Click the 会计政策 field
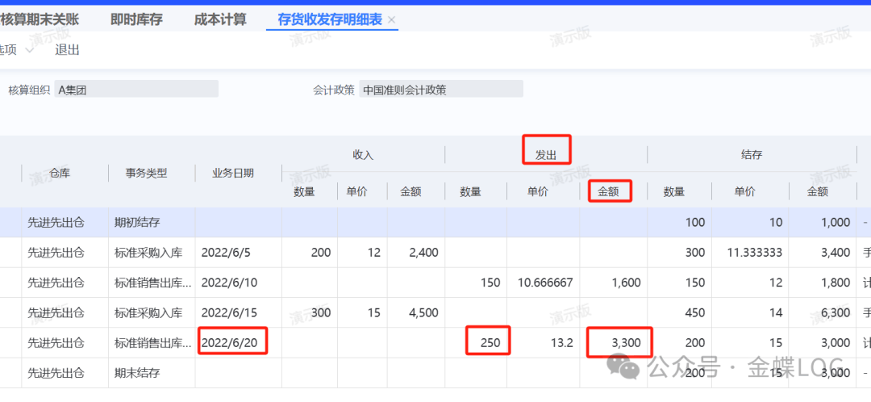Screen dimensions: 871x402 [440, 90]
